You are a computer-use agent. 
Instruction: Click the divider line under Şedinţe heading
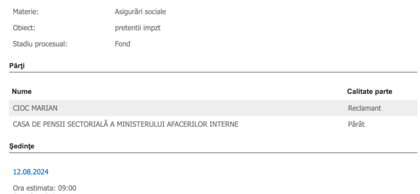coord(213,153)
